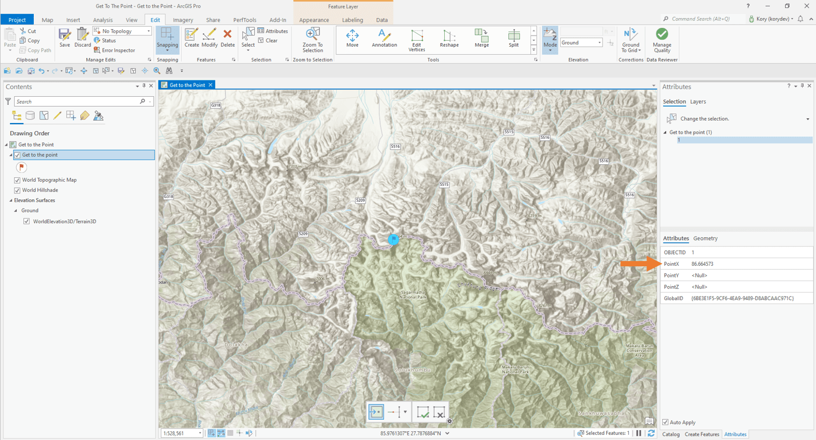
Task: Toggle the elevation Mode button
Action: [550, 39]
